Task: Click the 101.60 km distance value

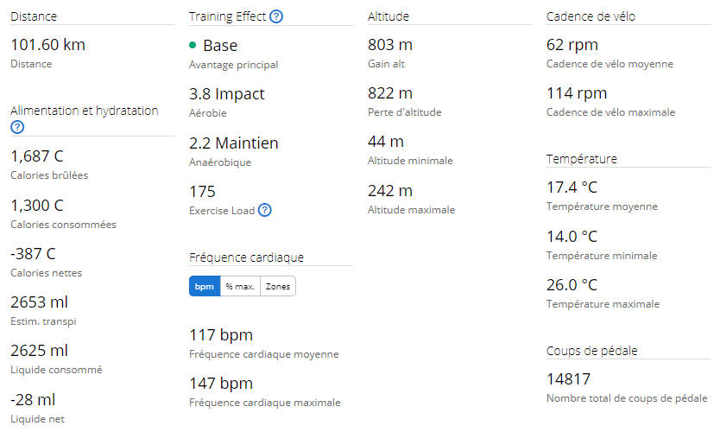Action: (47, 45)
